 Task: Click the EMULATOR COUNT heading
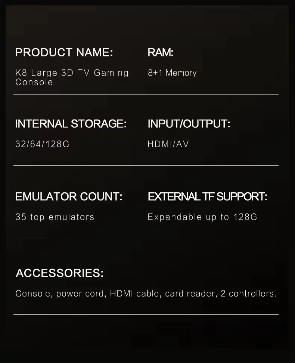click(x=69, y=196)
